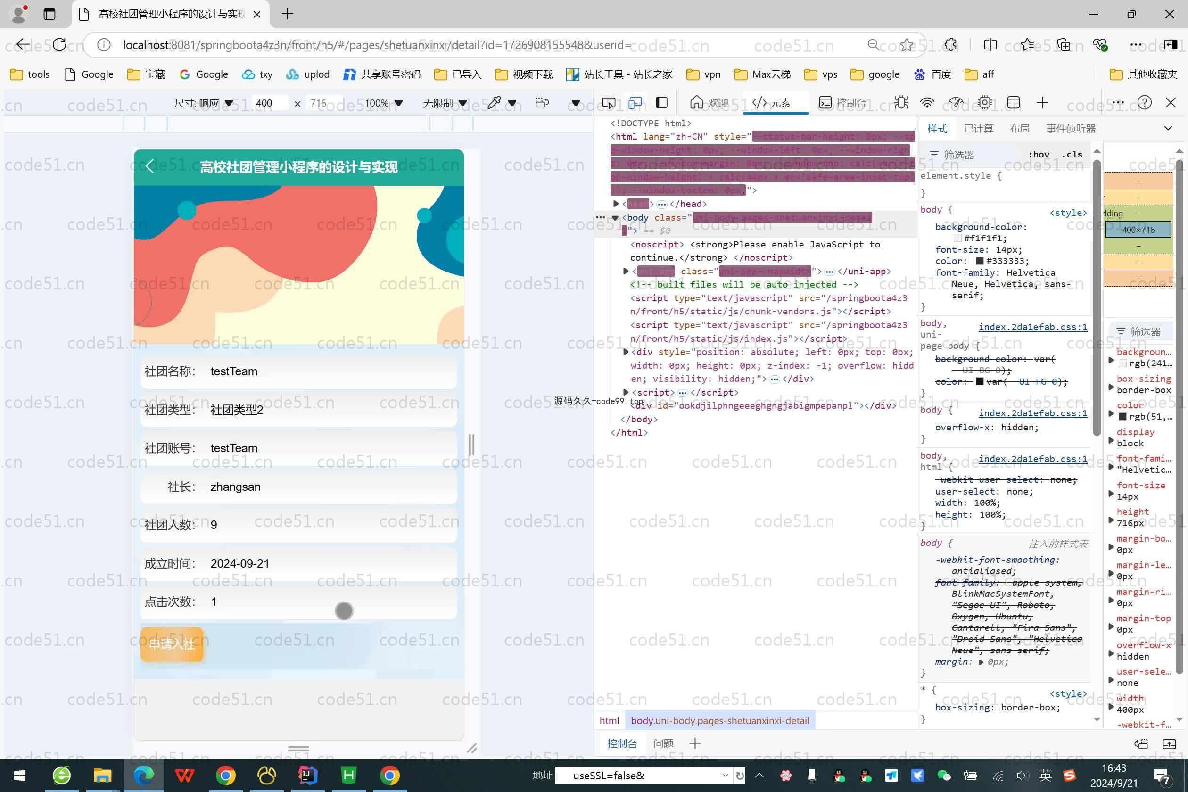
Task: Click the #f1f1f1 background color swatch
Action: [x=957, y=239]
